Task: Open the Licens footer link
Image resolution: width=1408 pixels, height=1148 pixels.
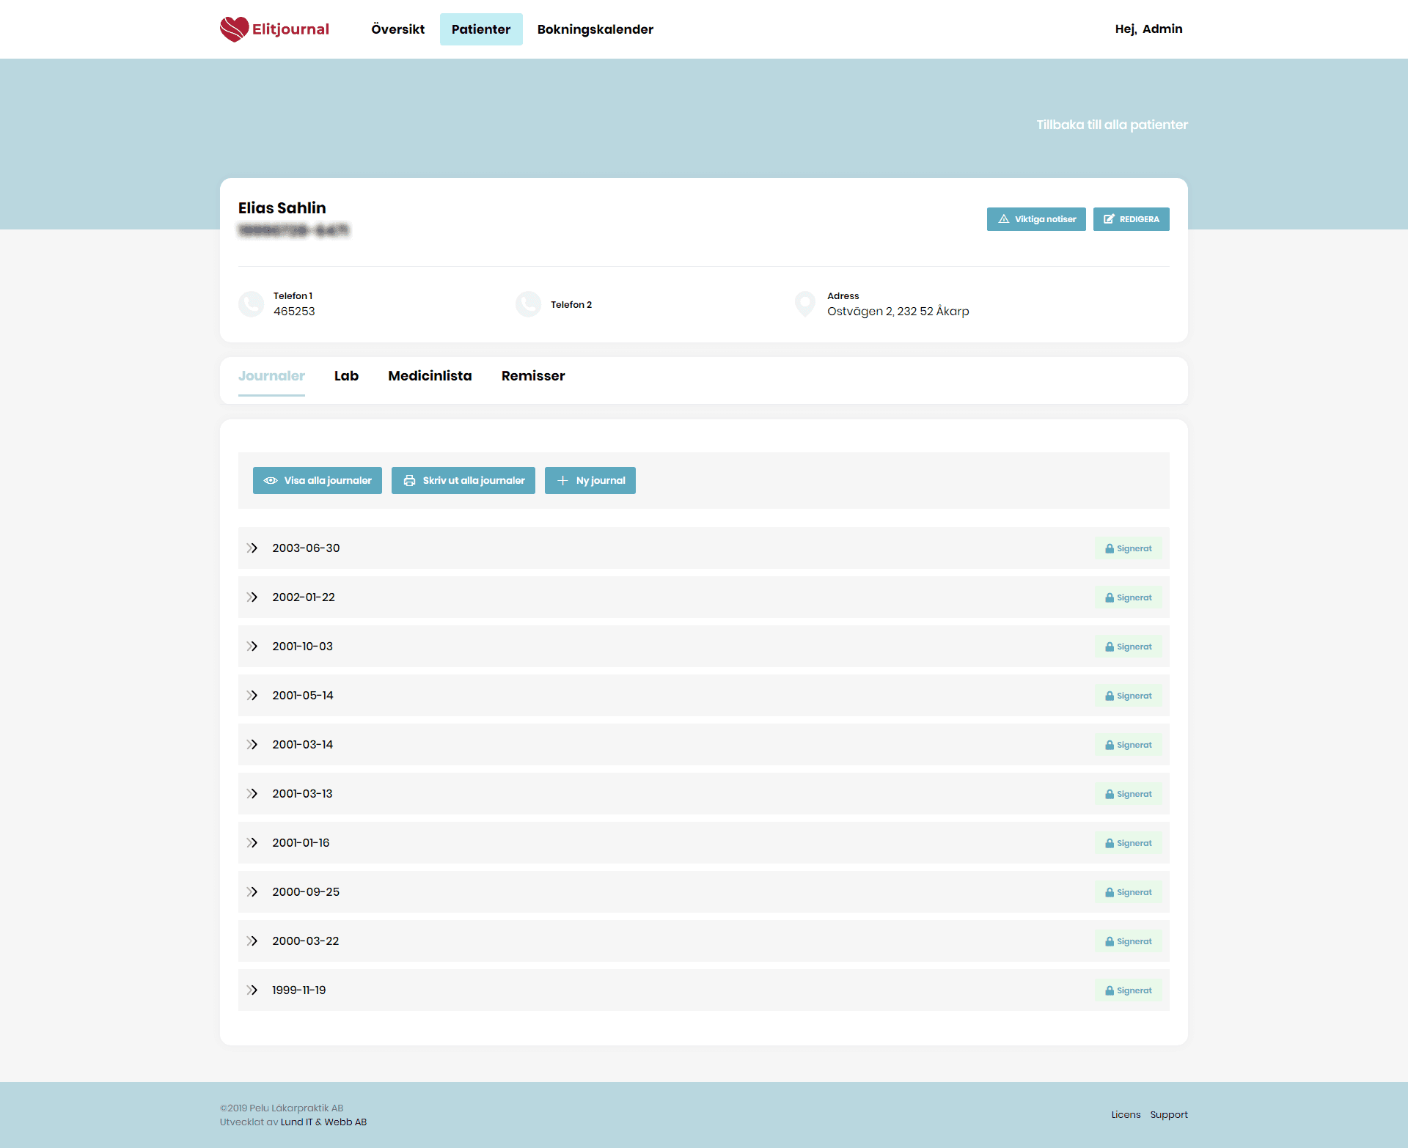Action: [x=1126, y=1115]
